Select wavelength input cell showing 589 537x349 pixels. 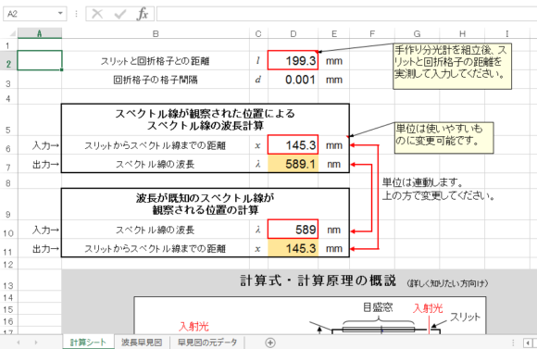click(x=293, y=230)
